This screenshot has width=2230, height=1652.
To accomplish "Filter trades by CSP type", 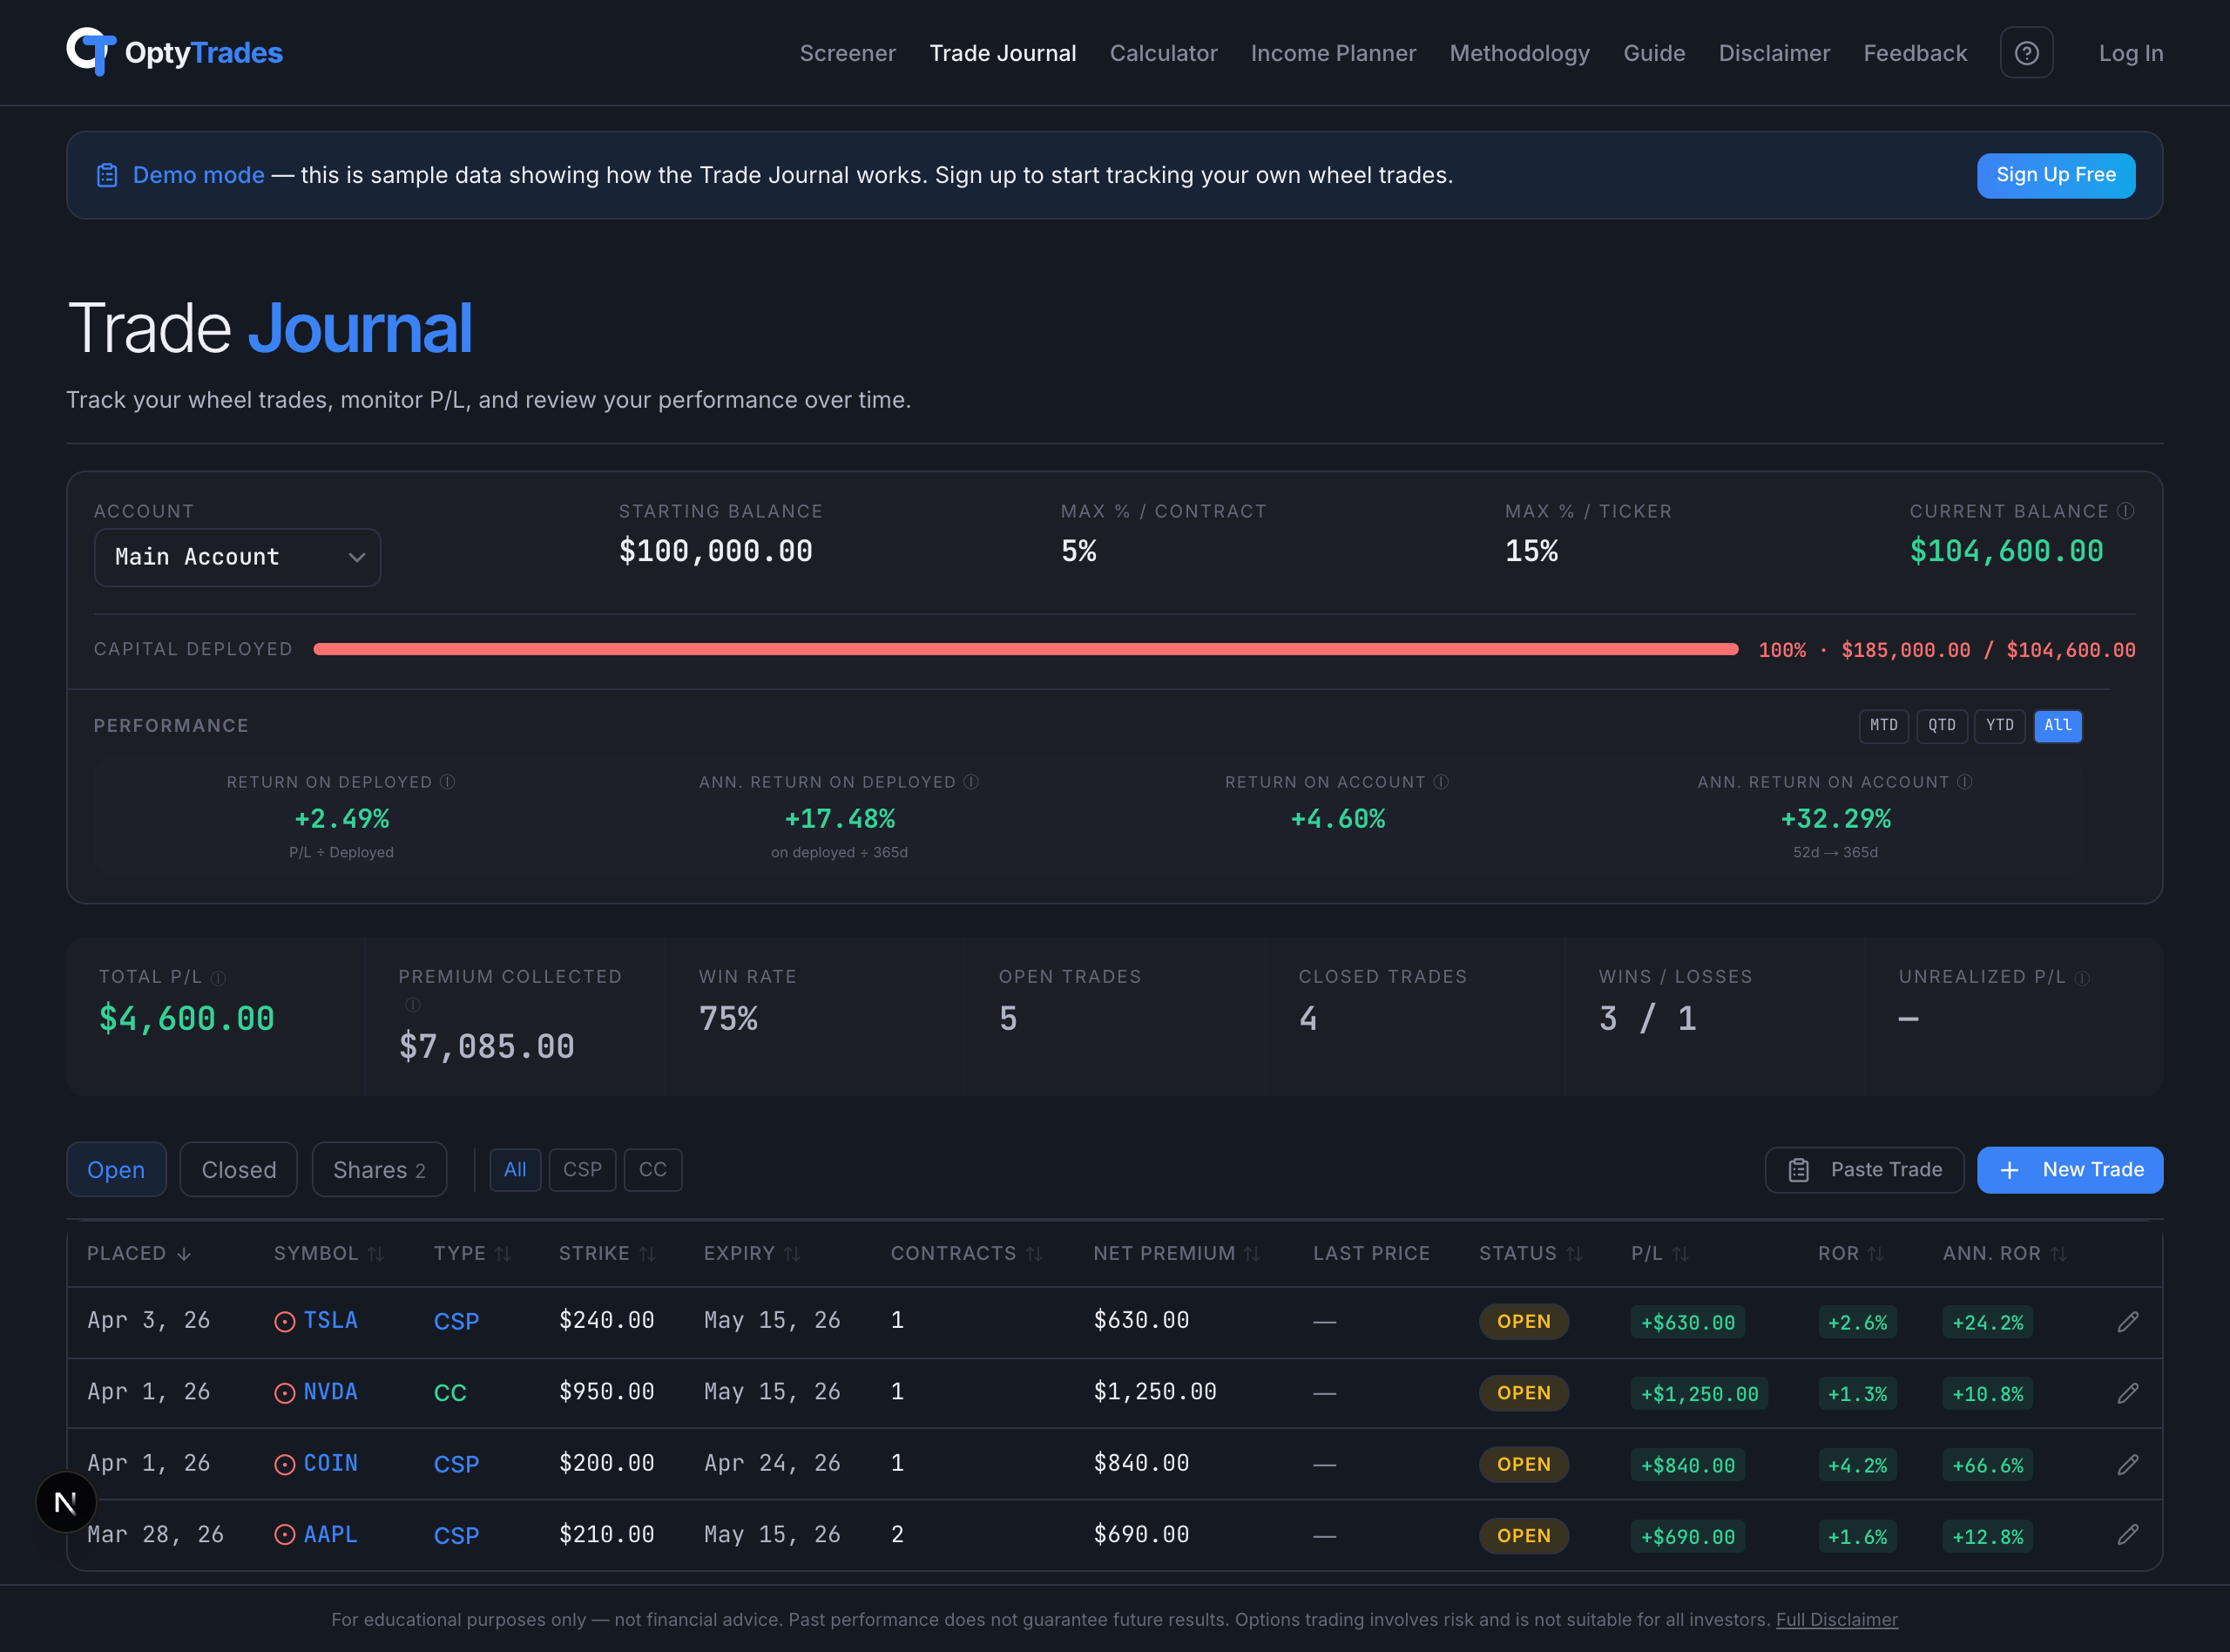I will [583, 1169].
